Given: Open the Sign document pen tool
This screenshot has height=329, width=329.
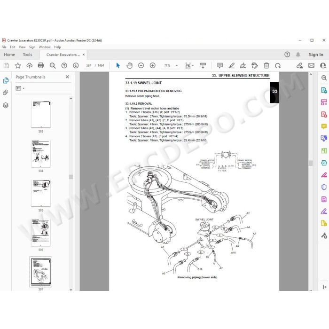Looking at the screenshot, I should (243, 66).
